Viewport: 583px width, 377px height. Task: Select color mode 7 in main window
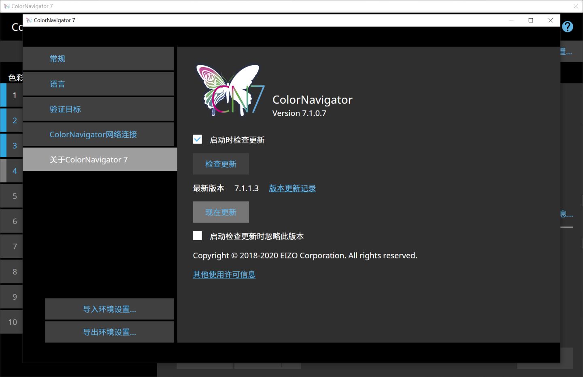tap(11, 246)
